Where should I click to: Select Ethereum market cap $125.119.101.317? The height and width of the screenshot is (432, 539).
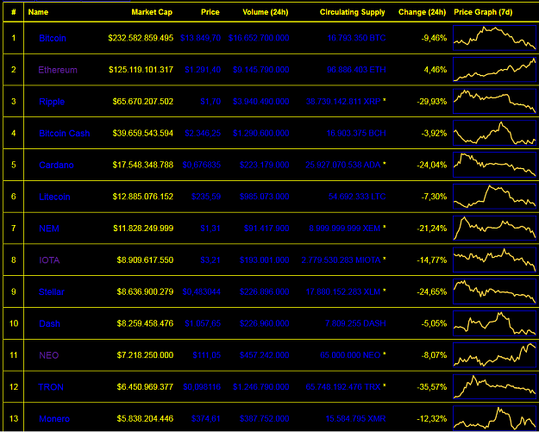coord(141,70)
